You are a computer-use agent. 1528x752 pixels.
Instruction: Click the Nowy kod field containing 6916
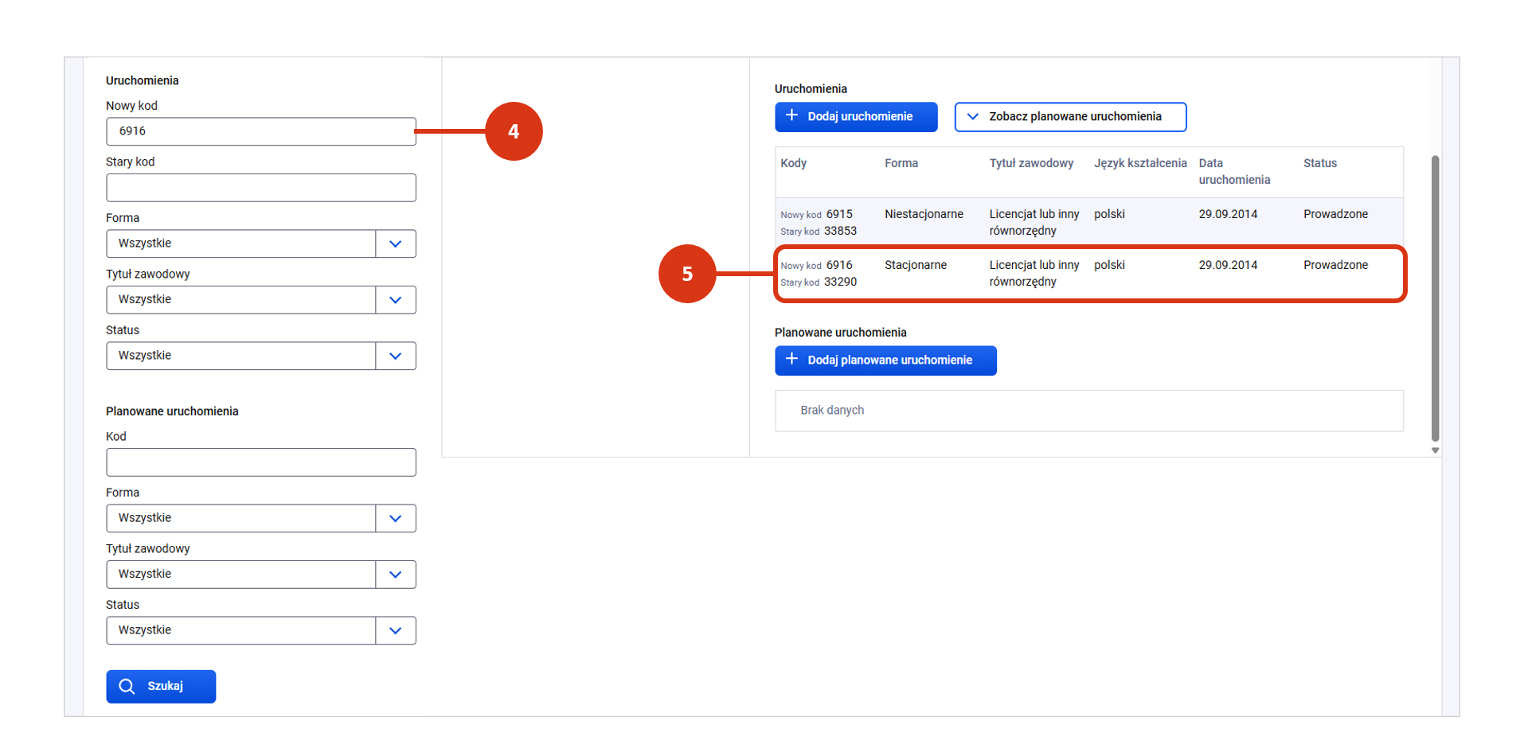260,131
